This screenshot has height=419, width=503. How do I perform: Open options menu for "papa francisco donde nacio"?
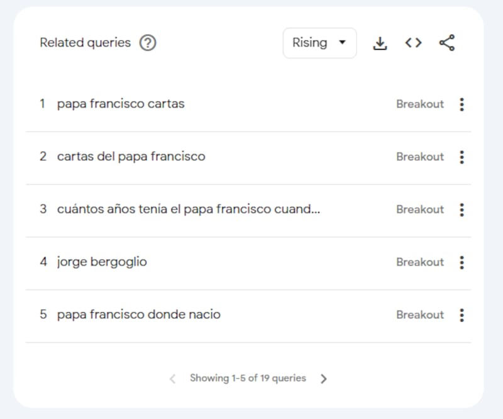point(462,315)
